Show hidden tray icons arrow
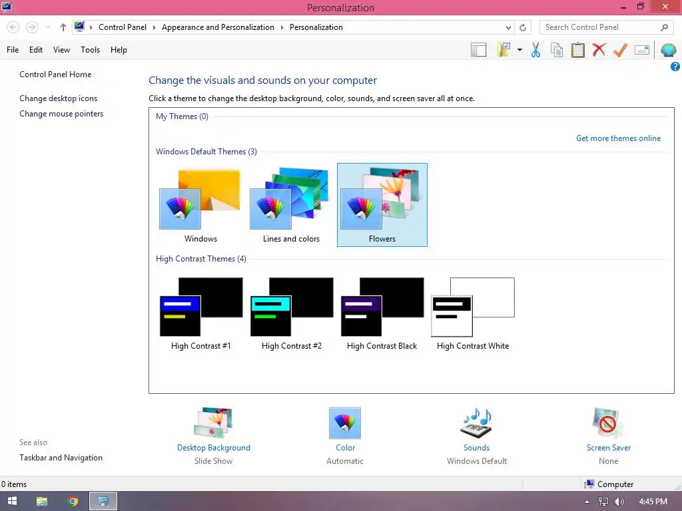The height and width of the screenshot is (511, 682). point(587,502)
